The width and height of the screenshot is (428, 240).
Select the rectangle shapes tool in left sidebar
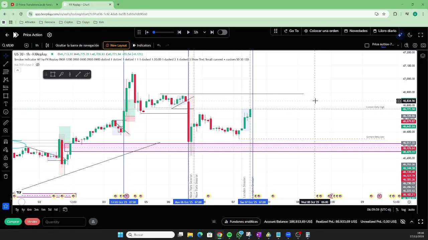6,96
